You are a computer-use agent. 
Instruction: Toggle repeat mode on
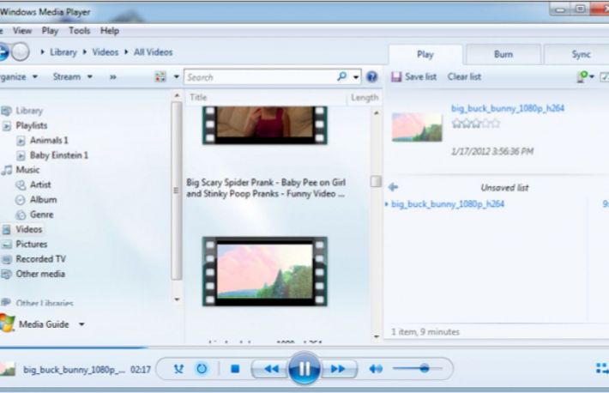click(x=202, y=369)
